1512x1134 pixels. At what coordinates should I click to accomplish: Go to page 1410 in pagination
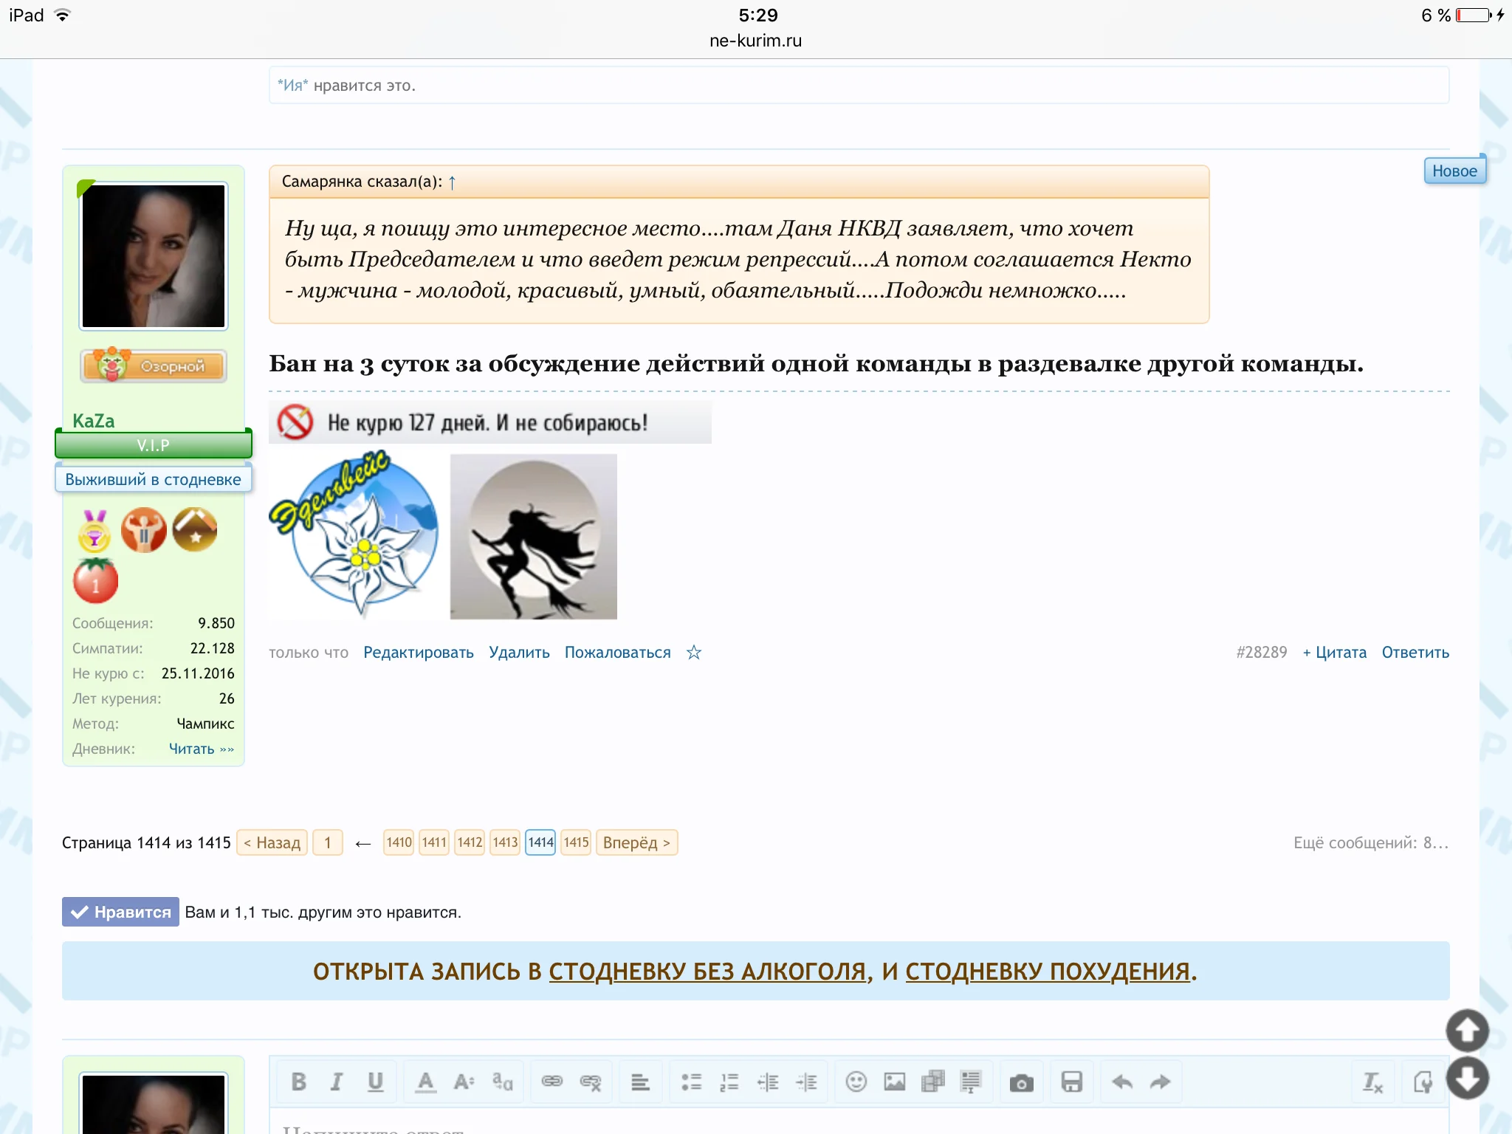(399, 842)
